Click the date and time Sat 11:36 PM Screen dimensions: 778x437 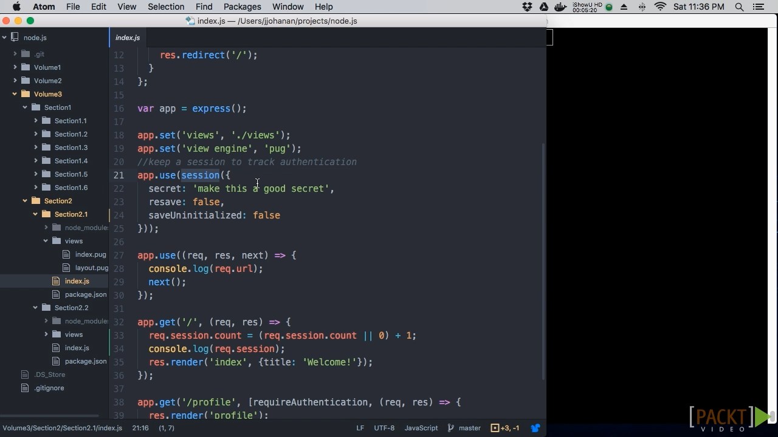pyautogui.click(x=698, y=7)
